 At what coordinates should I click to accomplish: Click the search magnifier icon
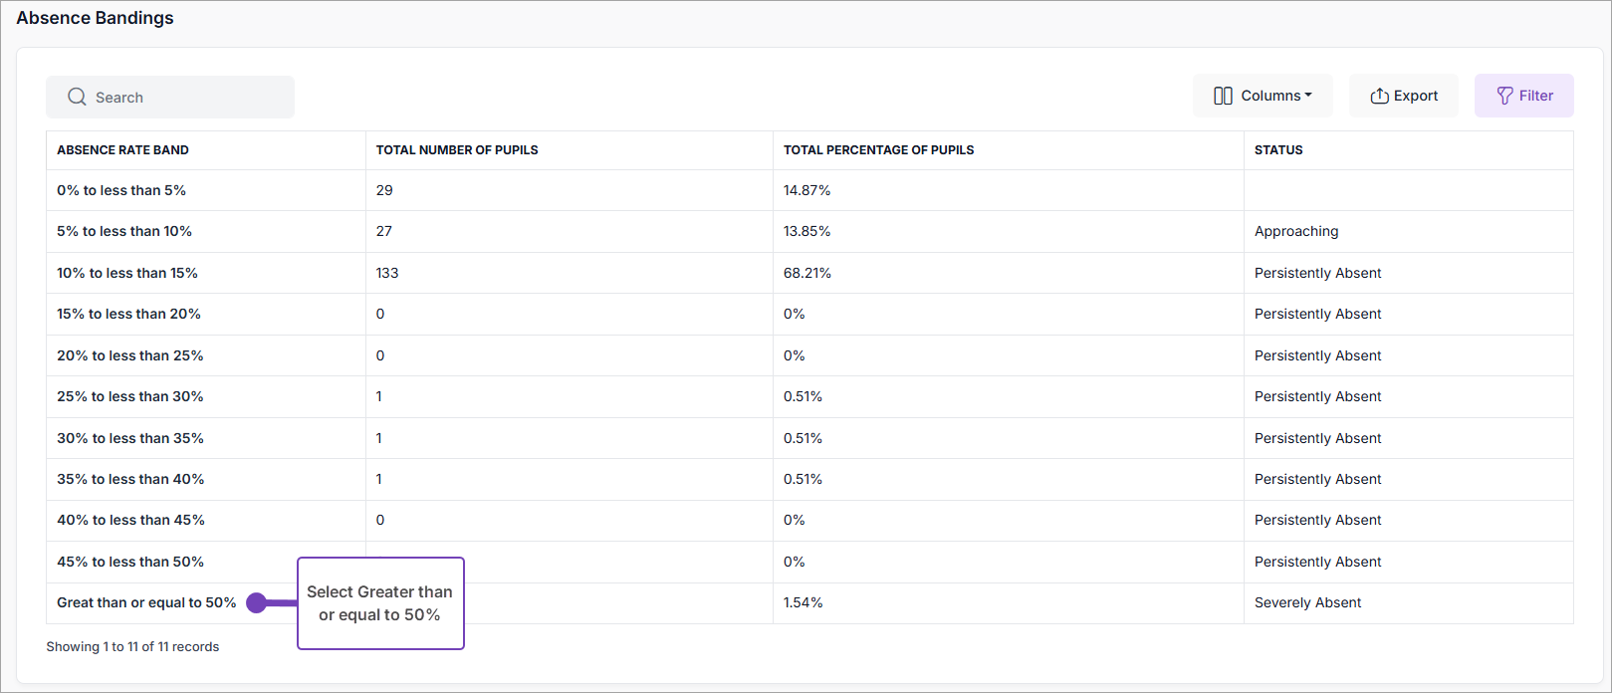(77, 97)
